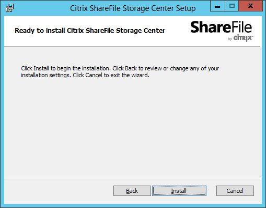Click the 'Click Install to begin' instruction line
The width and height of the screenshot is (266, 208).
click(x=120, y=68)
